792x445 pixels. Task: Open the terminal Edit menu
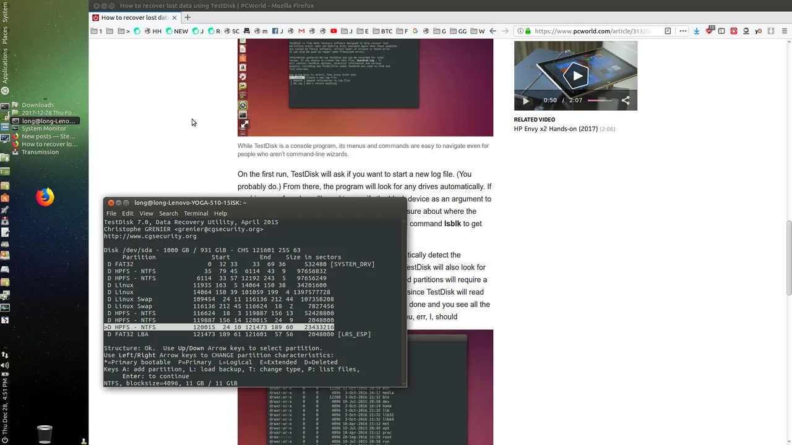pyautogui.click(x=127, y=213)
